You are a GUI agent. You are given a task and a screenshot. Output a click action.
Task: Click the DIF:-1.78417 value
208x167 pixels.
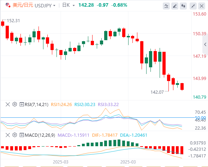pos(105,135)
